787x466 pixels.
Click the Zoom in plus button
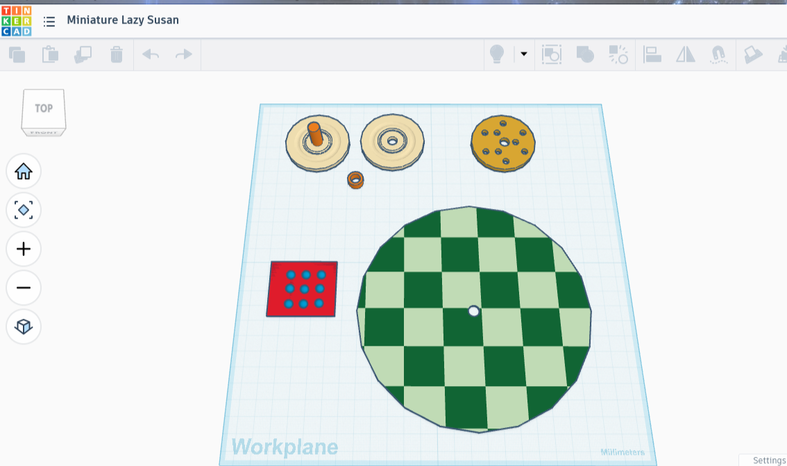click(24, 249)
